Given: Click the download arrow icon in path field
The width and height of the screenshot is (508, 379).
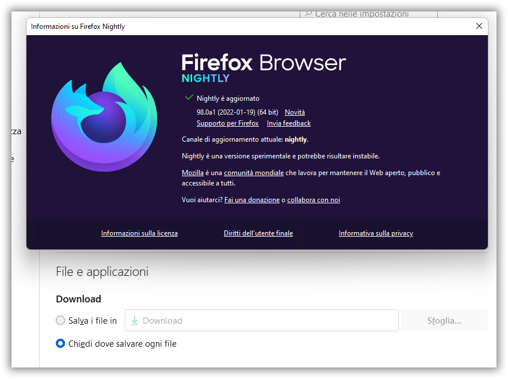Looking at the screenshot, I should (x=135, y=321).
